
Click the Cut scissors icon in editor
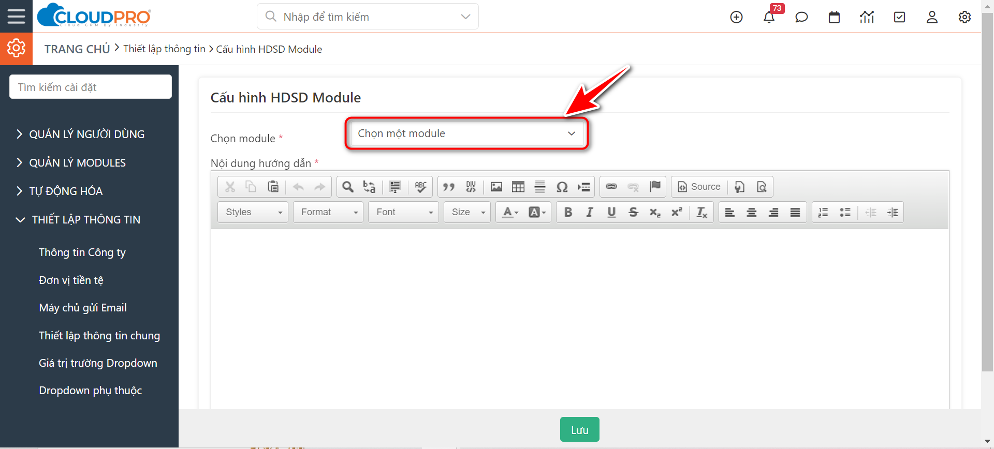pyautogui.click(x=230, y=187)
